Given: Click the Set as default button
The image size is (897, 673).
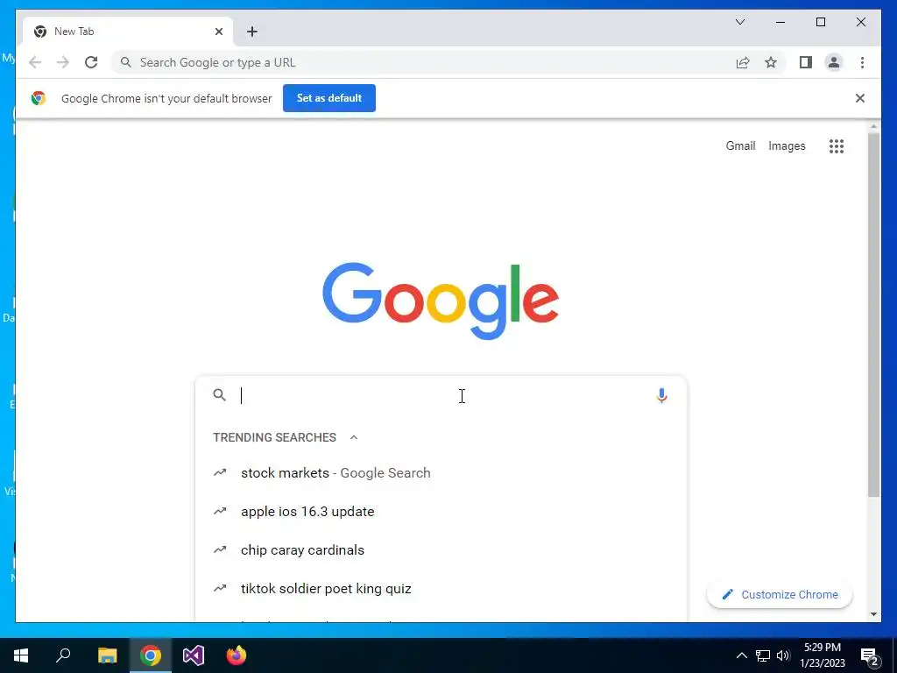Looking at the screenshot, I should point(329,98).
